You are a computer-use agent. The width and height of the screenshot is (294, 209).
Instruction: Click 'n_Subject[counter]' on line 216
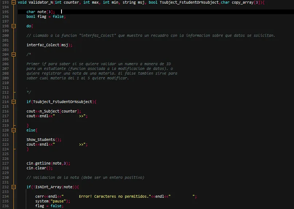click(x=59, y=111)
